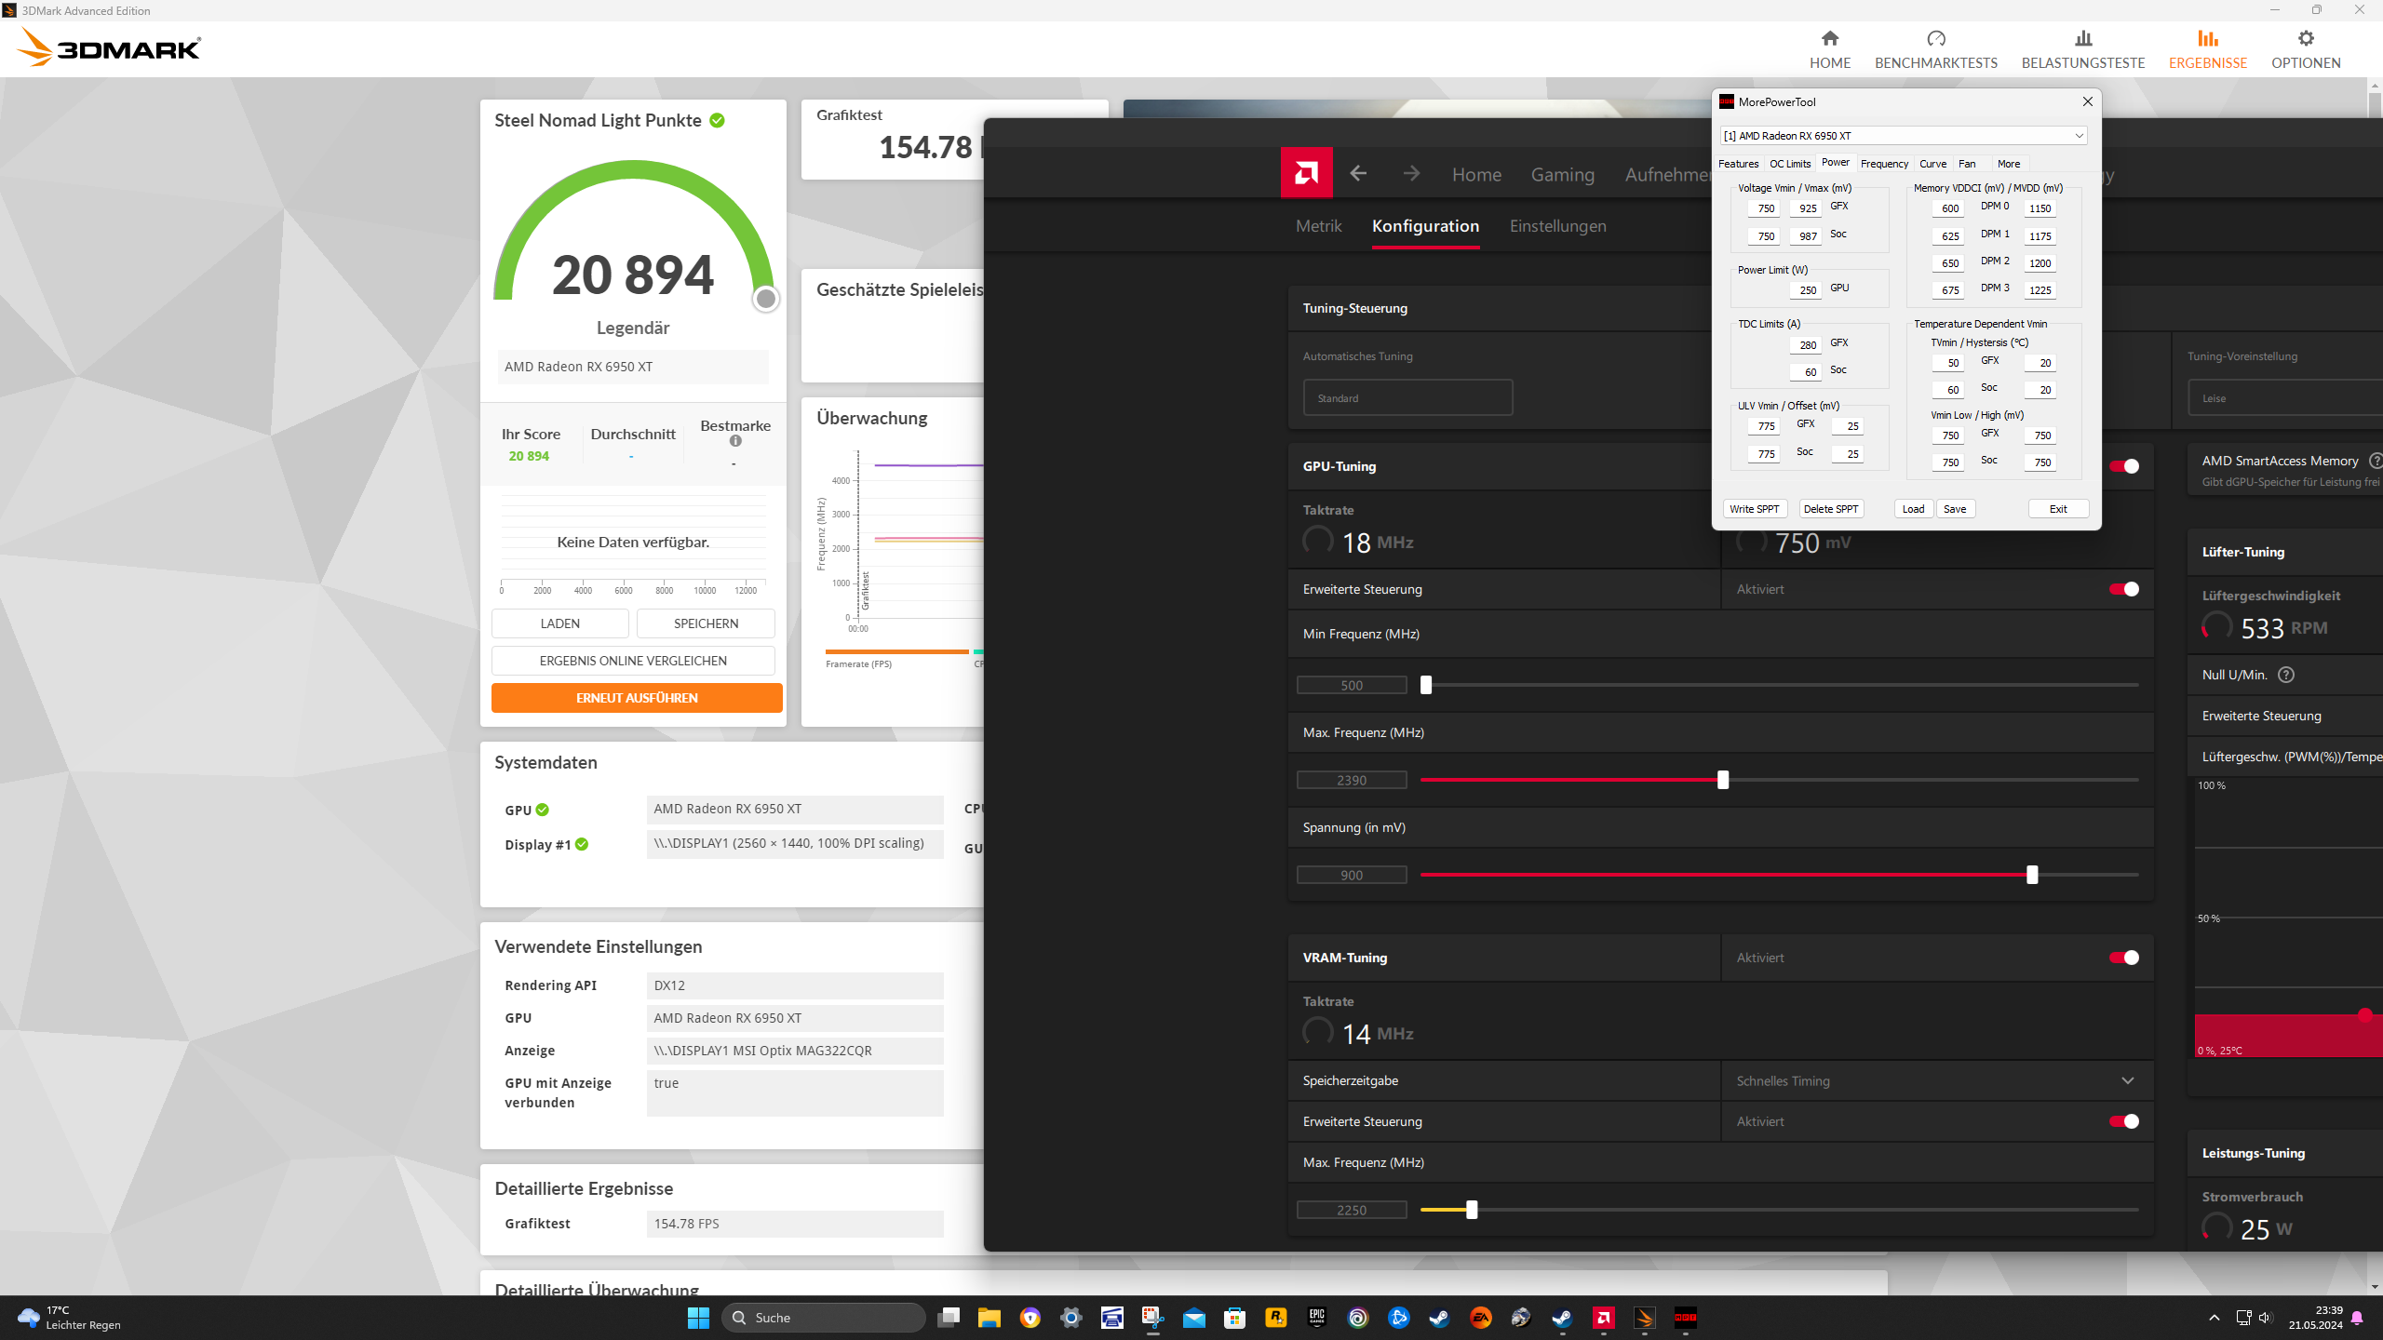Click the Null U/Min. help icon
The image size is (2383, 1340).
click(x=2285, y=675)
